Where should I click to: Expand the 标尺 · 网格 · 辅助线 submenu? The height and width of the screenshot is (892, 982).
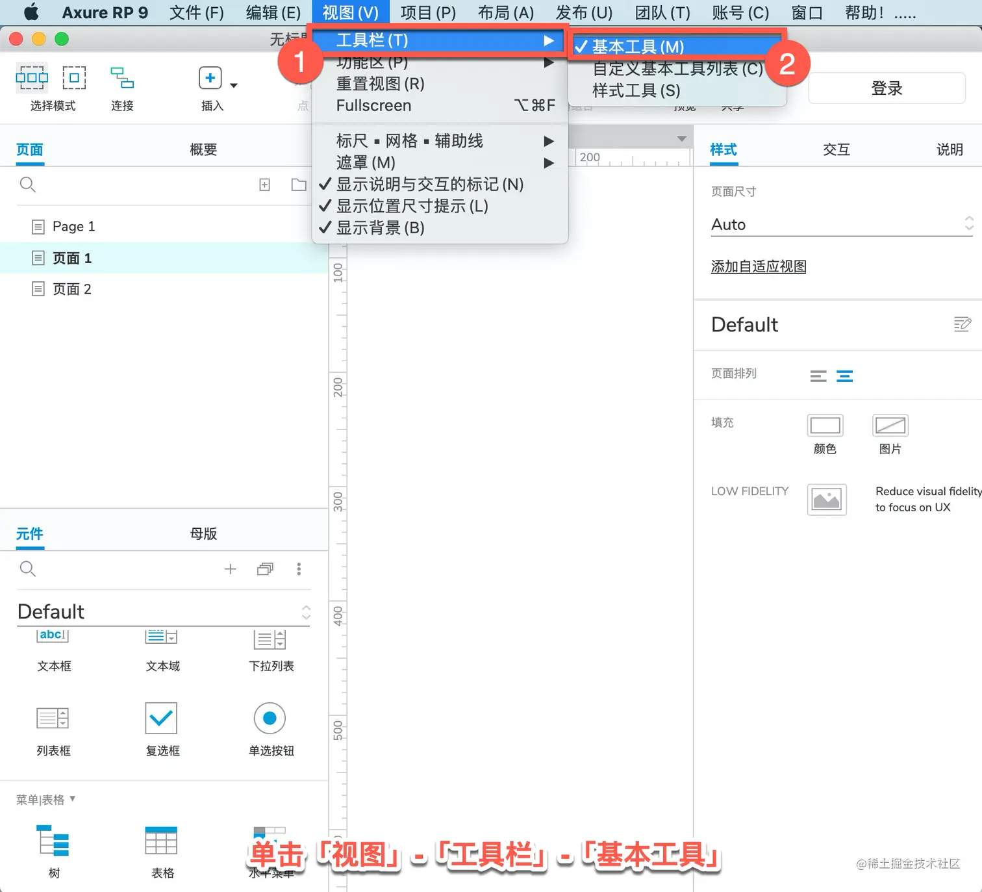pos(440,141)
